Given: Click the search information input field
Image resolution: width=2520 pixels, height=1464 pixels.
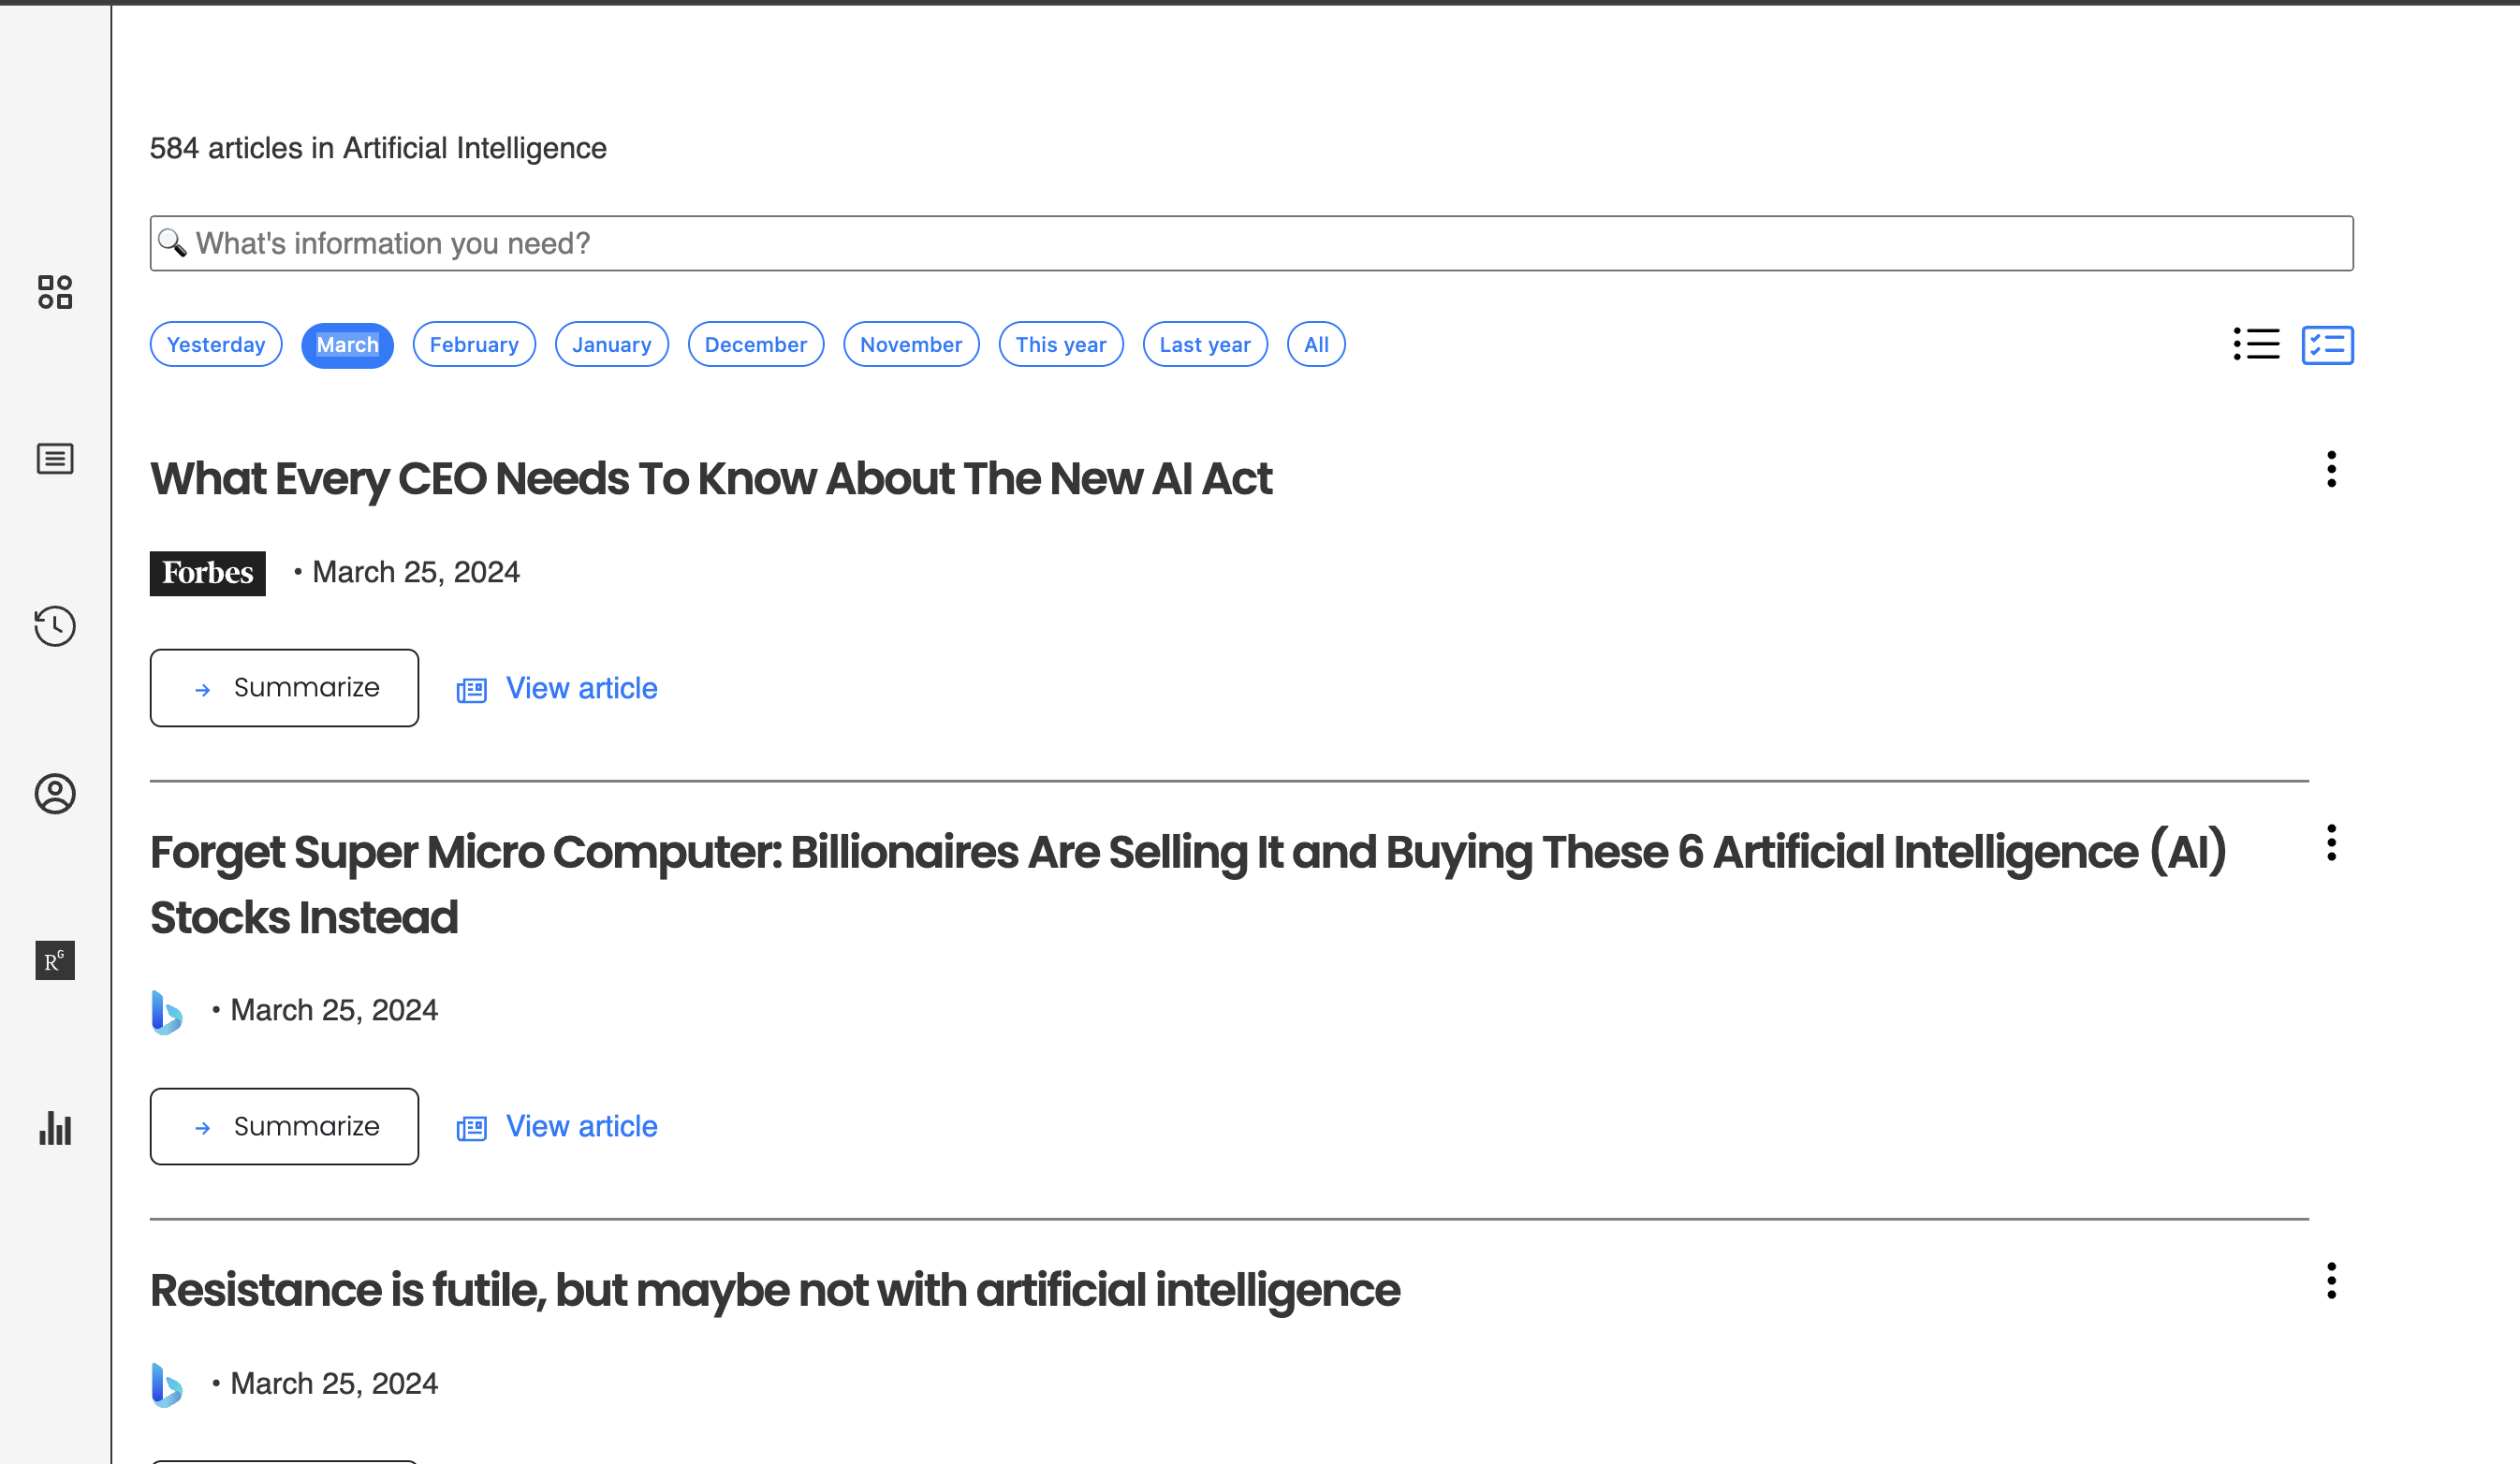Looking at the screenshot, I should (1252, 243).
